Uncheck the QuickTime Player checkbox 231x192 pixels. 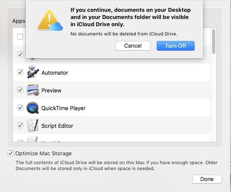[20, 108]
